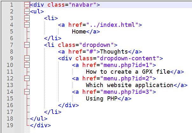Place cursor on the word Home
The height and width of the screenshot is (133, 192).
[x=79, y=32]
